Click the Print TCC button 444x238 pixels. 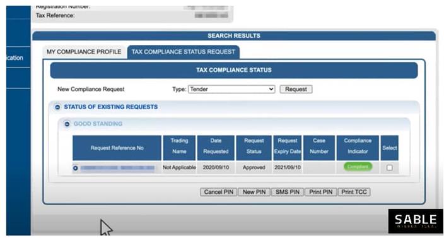pyautogui.click(x=354, y=192)
